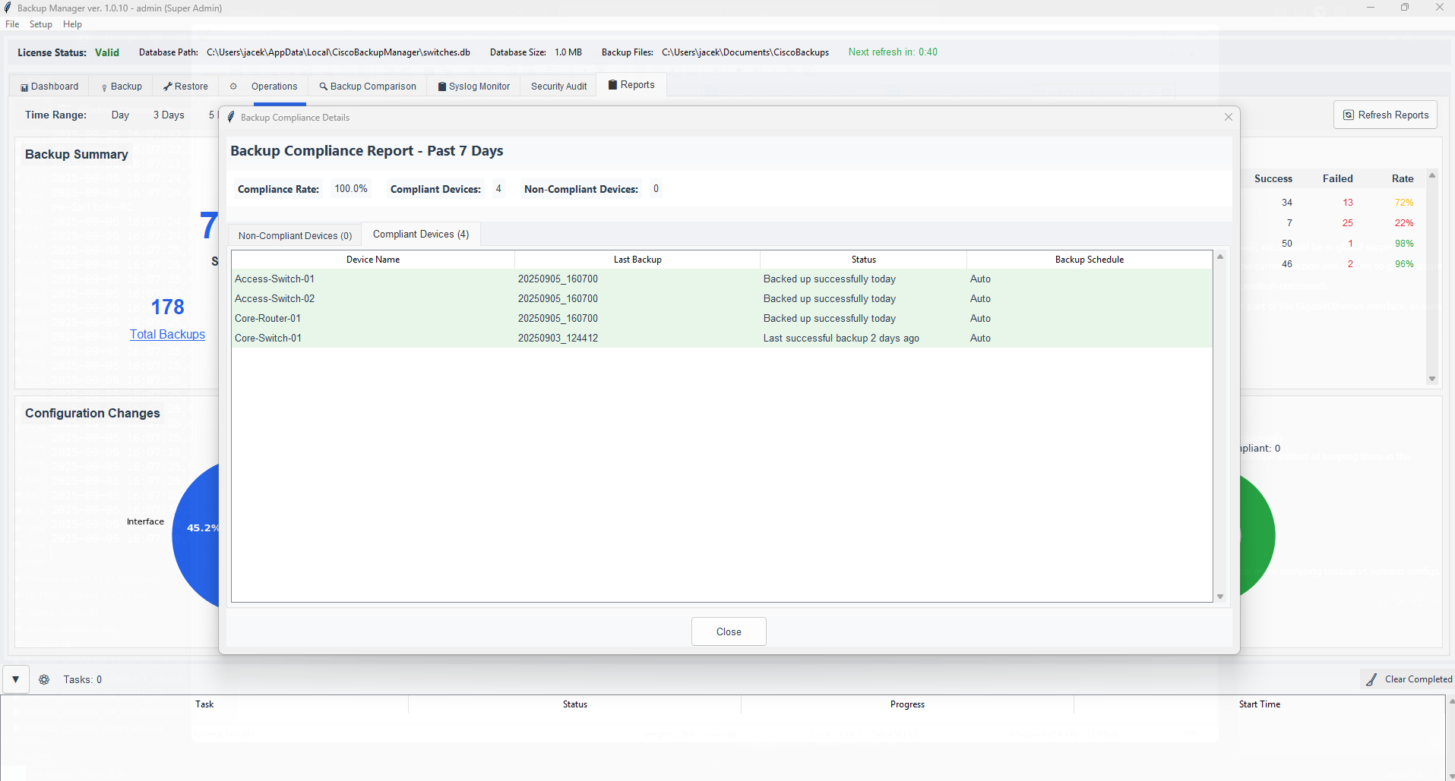Click the Restore wrench icon
The width and height of the screenshot is (1455, 781).
tap(168, 87)
